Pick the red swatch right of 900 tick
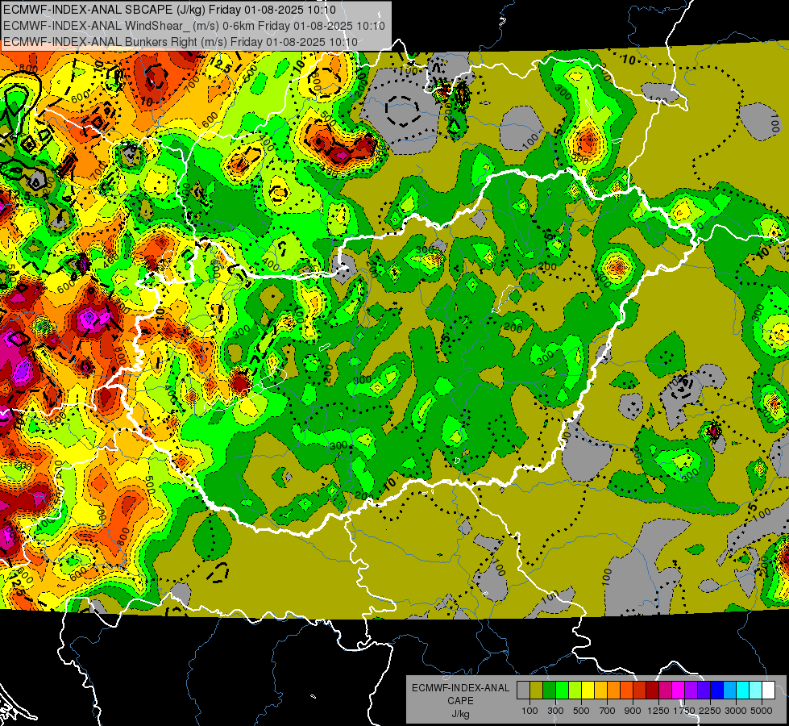Viewport: 789px width, 726px height. (x=640, y=690)
